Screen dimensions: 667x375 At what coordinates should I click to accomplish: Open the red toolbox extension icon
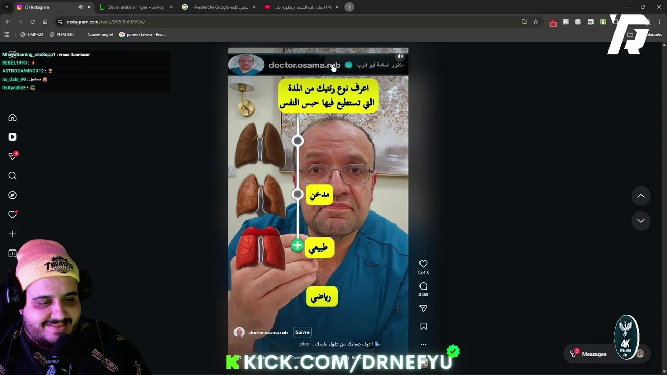click(553, 22)
